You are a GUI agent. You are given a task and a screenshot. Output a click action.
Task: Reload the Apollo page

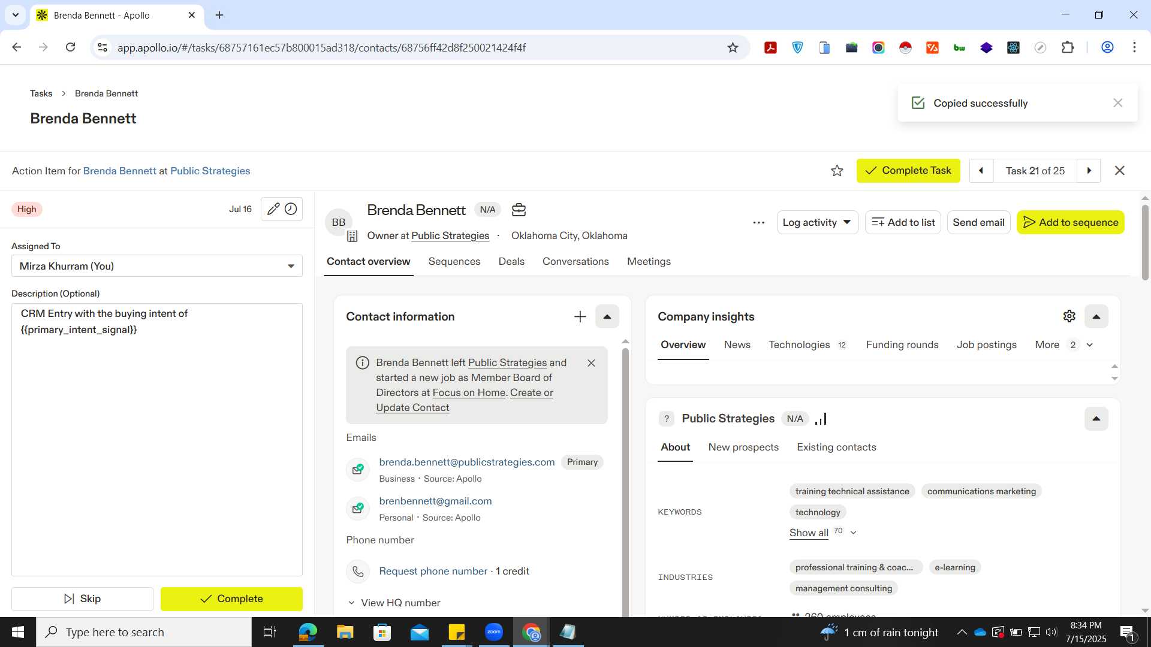click(x=70, y=47)
